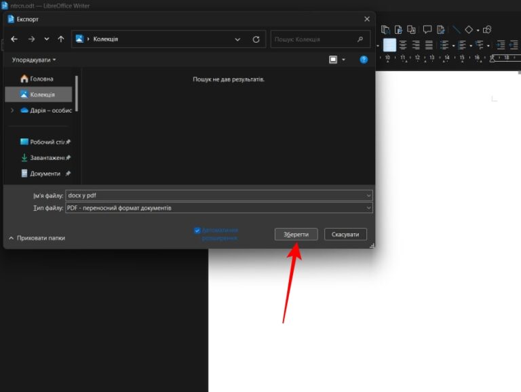The width and height of the screenshot is (521, 392).
Task: Click the Ім'я файлу input field
Action: click(x=217, y=195)
